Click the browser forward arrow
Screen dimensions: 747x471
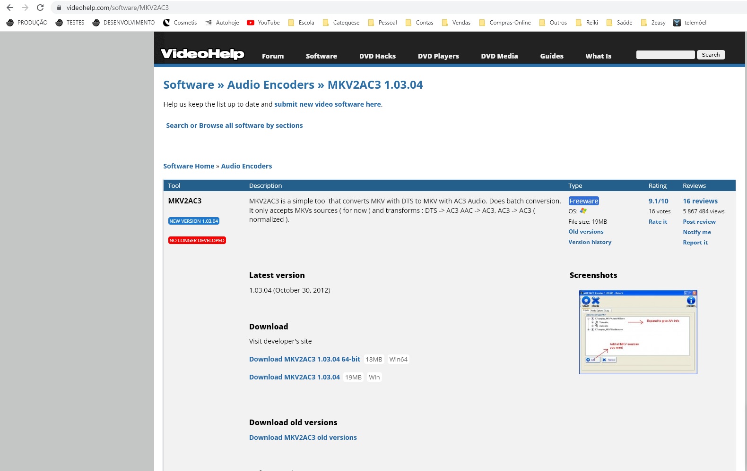25,8
